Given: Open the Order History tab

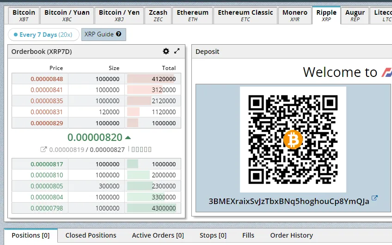Looking at the screenshot, I should point(292,235).
